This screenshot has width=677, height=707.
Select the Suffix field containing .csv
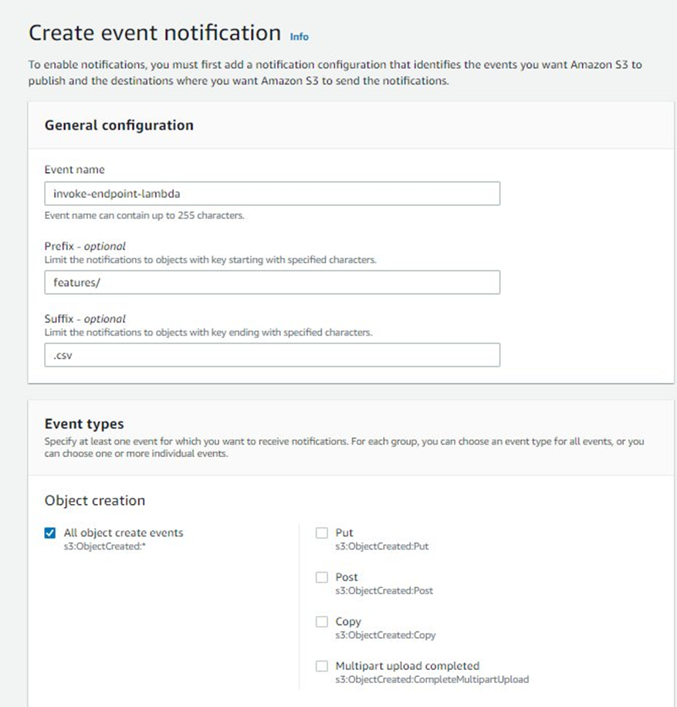click(x=270, y=354)
